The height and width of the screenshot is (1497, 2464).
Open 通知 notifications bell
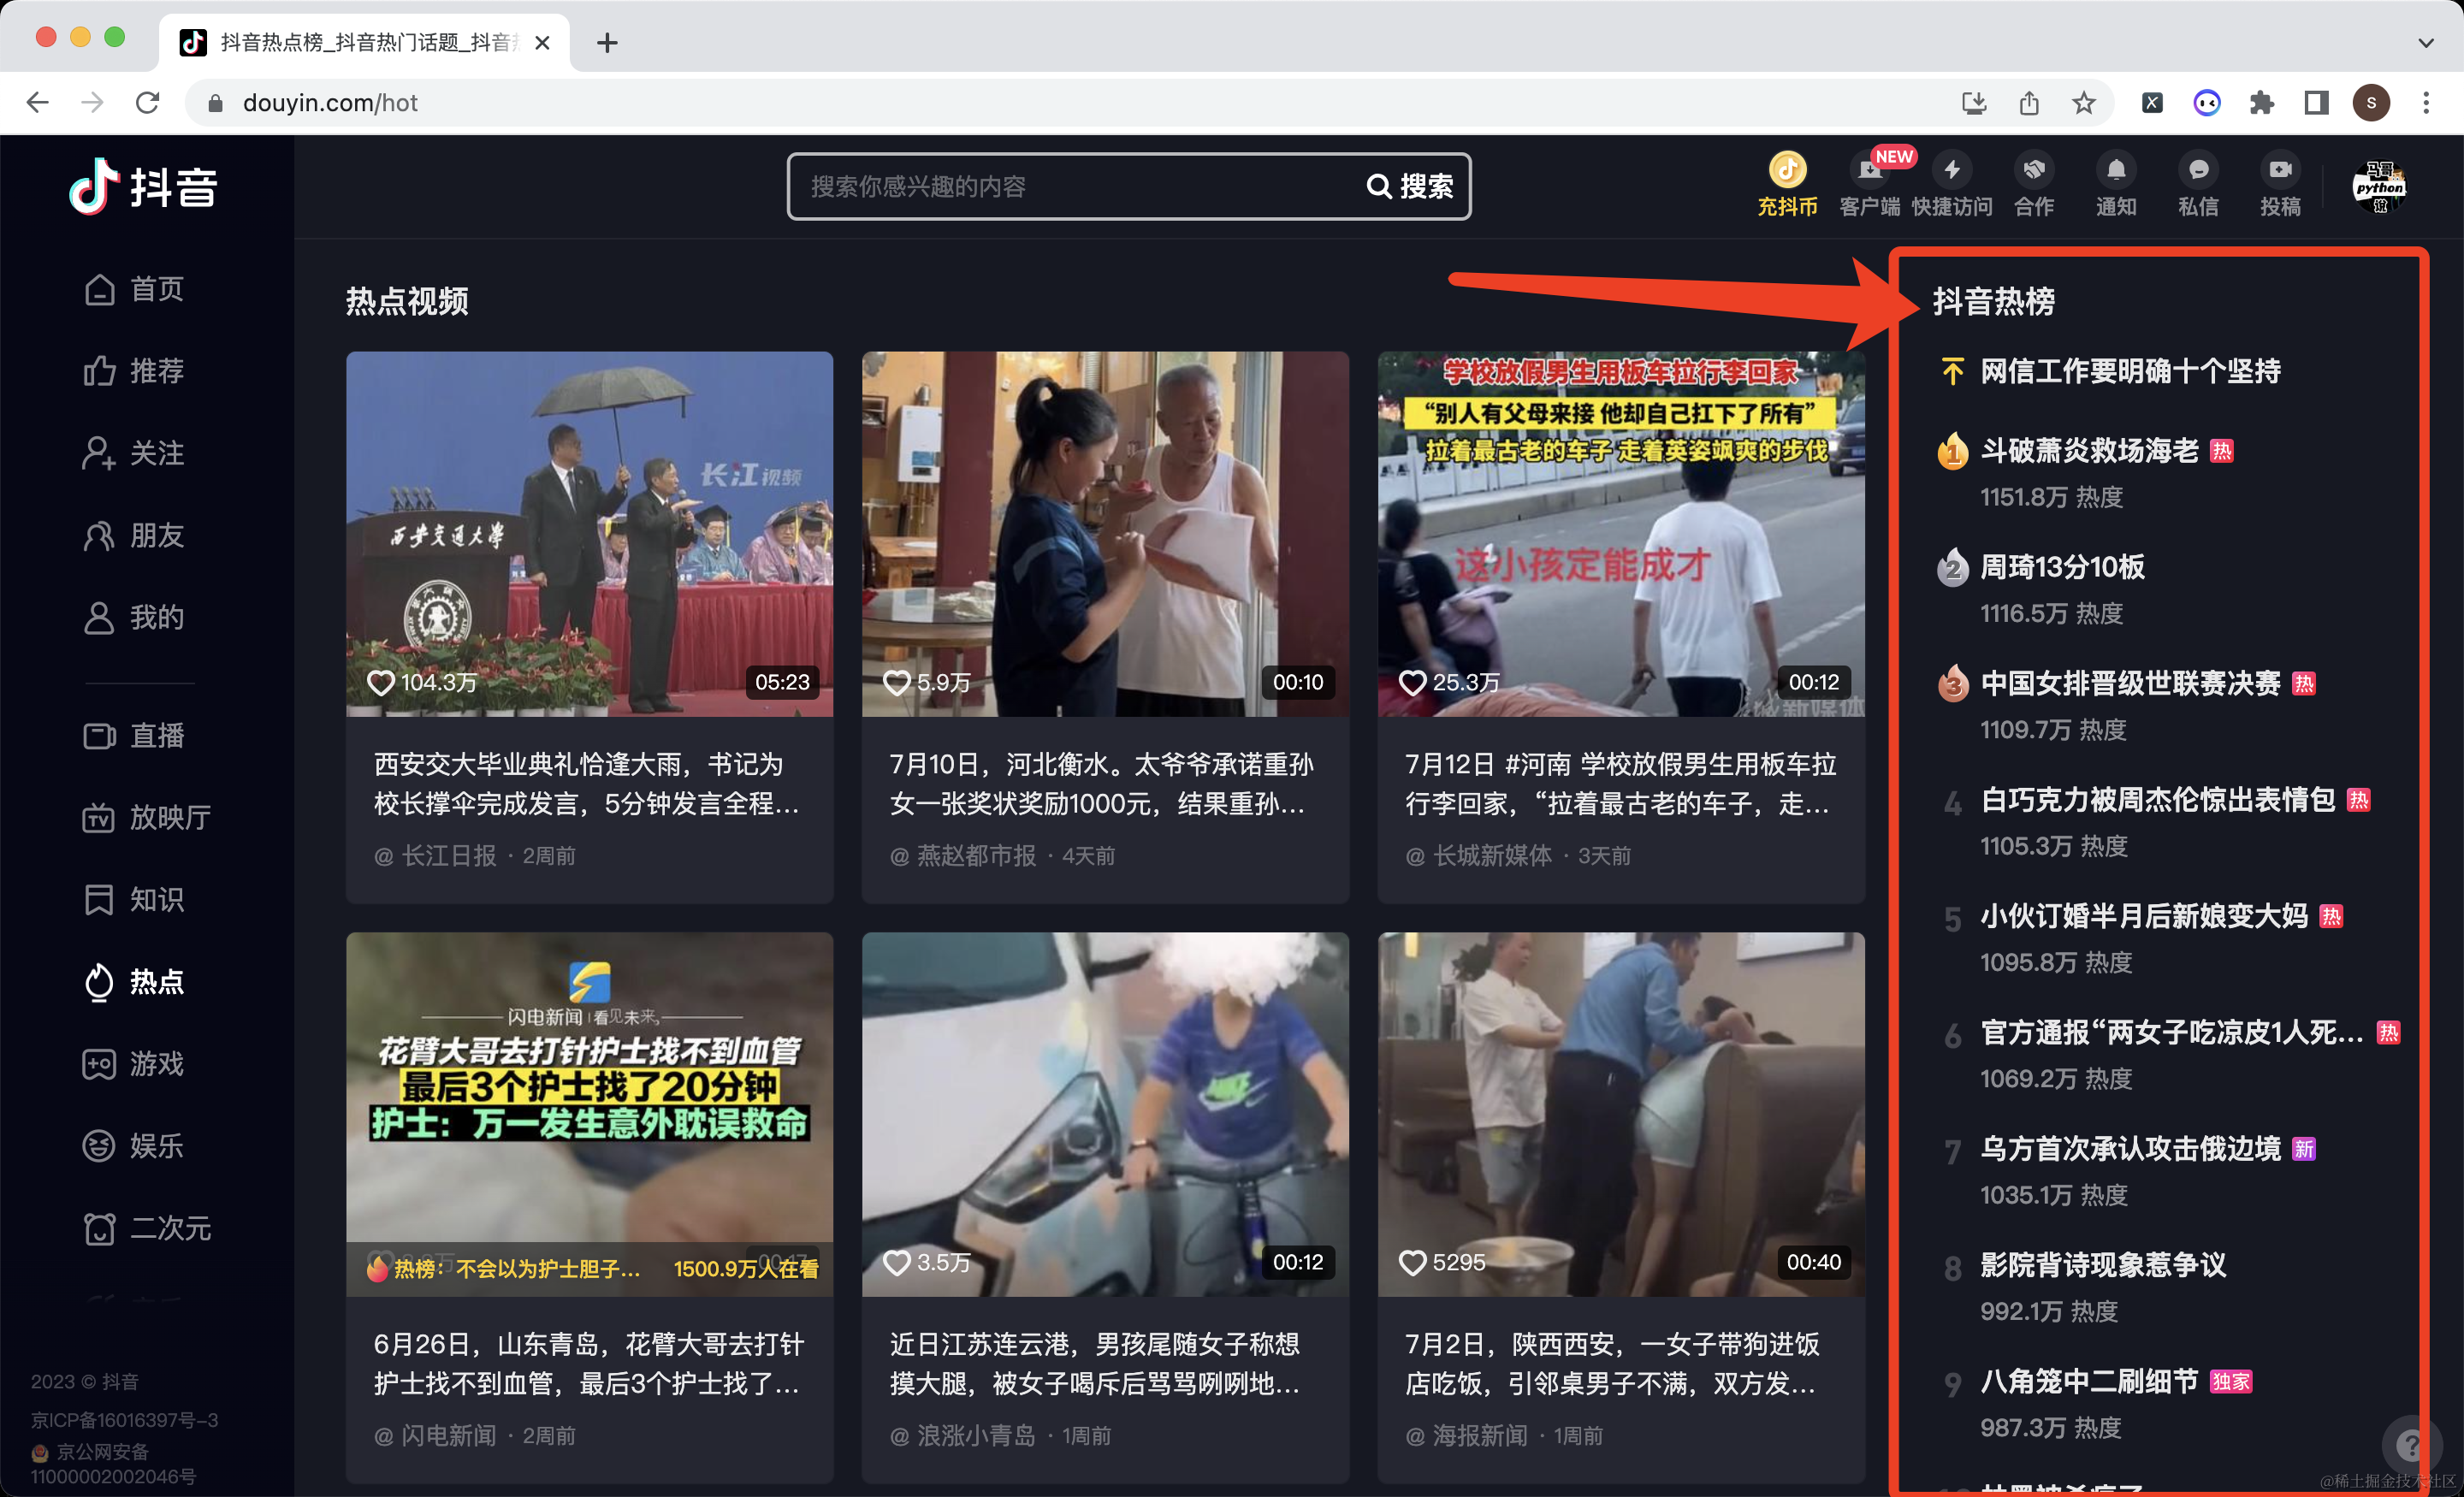click(2116, 185)
